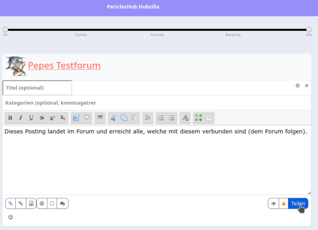This screenshot has width=318, height=230.
Task: Click the scissors cut icon
Action: [x=113, y=118]
